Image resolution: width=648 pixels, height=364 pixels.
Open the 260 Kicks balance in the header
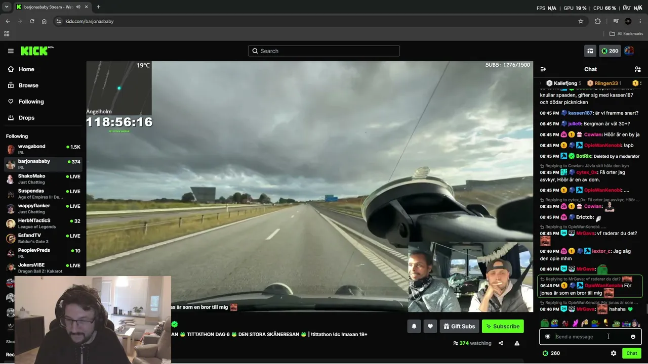click(610, 51)
